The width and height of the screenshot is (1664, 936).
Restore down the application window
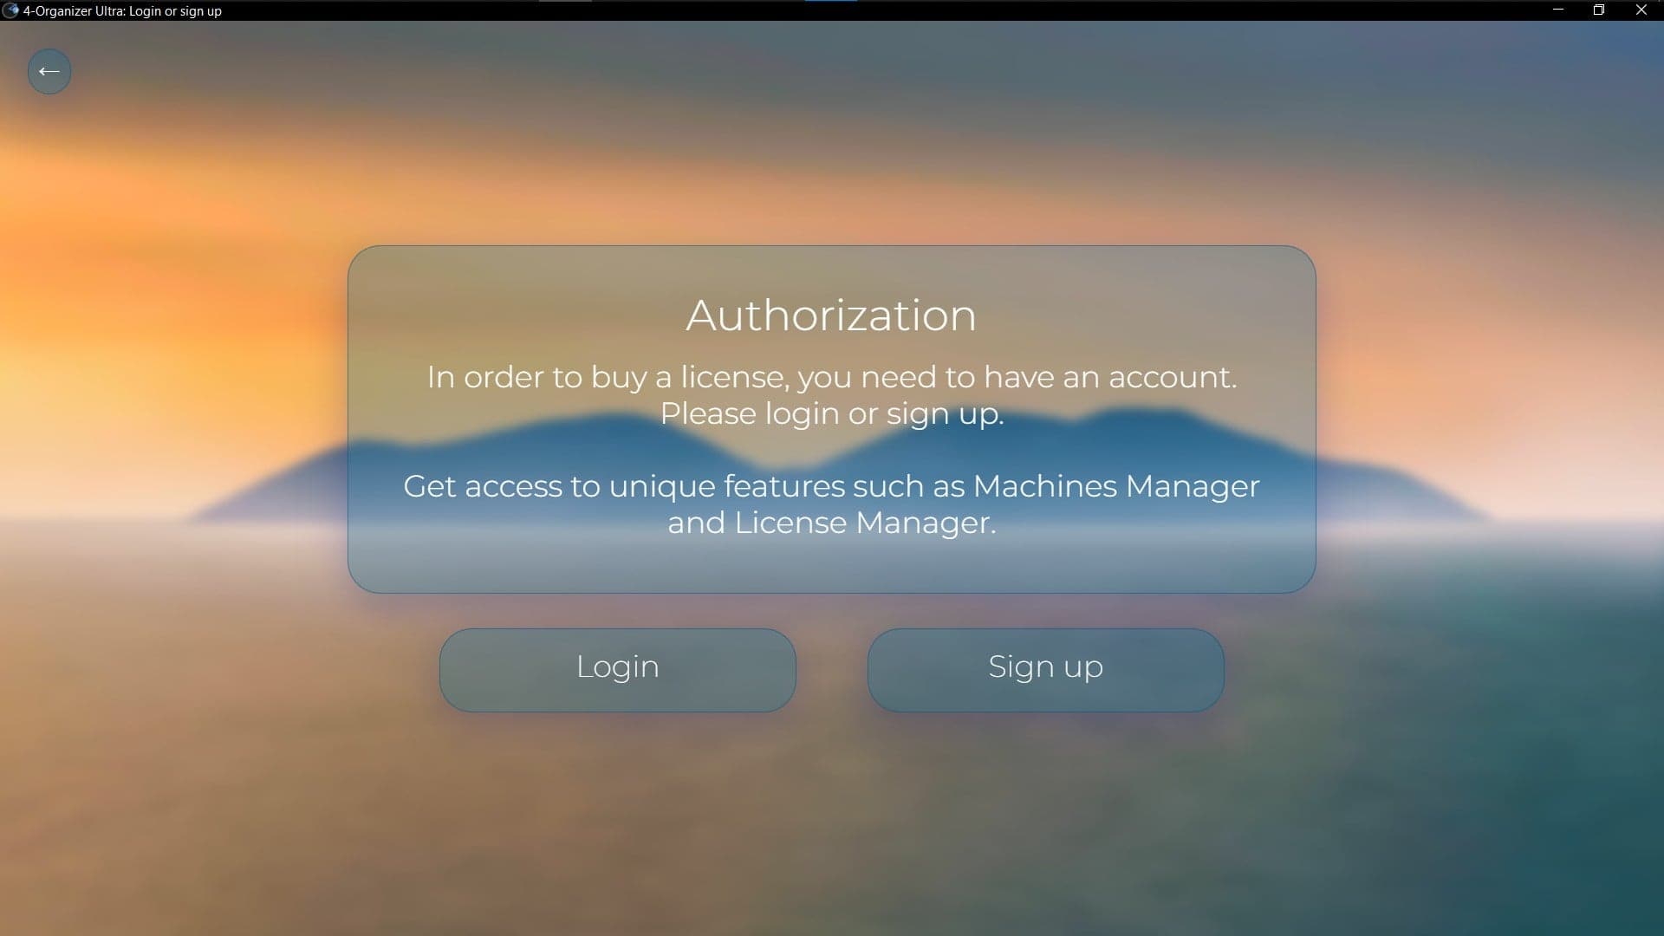coord(1599,10)
